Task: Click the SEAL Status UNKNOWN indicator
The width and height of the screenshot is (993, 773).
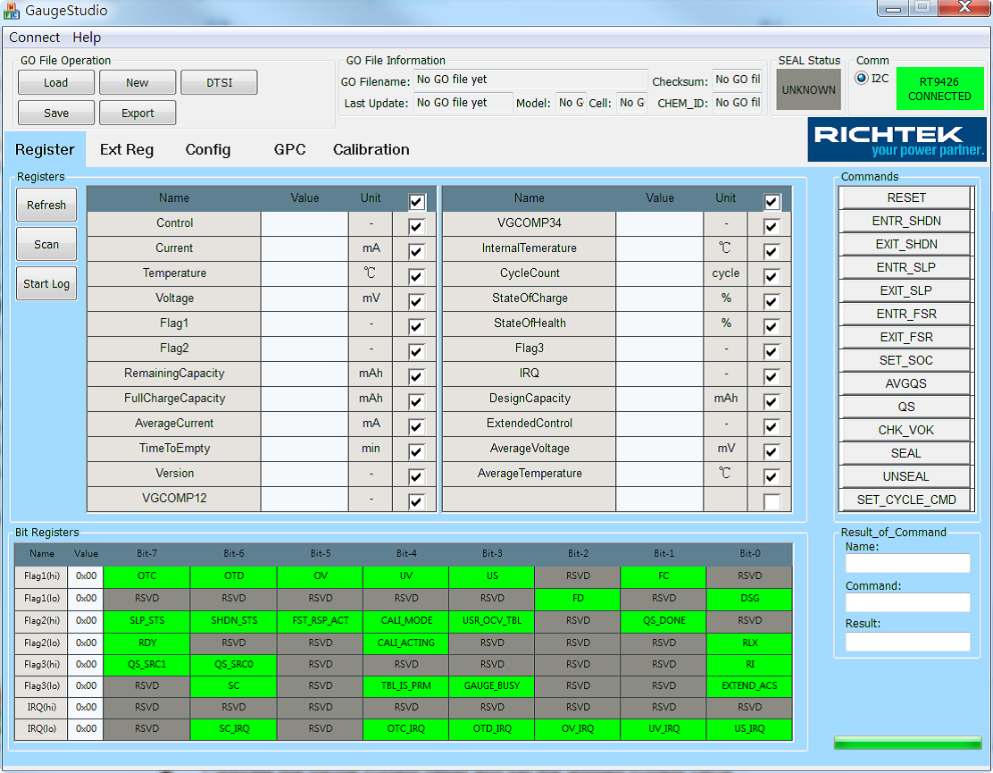Action: point(807,89)
